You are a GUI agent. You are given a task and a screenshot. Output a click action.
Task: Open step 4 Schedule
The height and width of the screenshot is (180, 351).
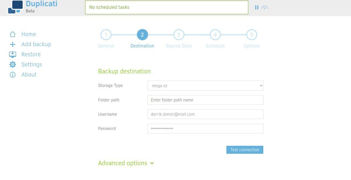click(215, 35)
